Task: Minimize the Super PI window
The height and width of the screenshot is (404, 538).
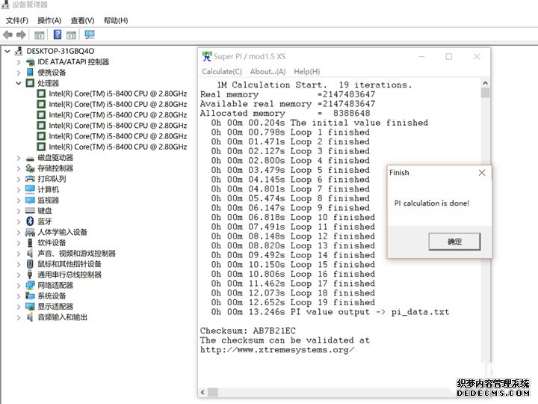Action: 421,56
